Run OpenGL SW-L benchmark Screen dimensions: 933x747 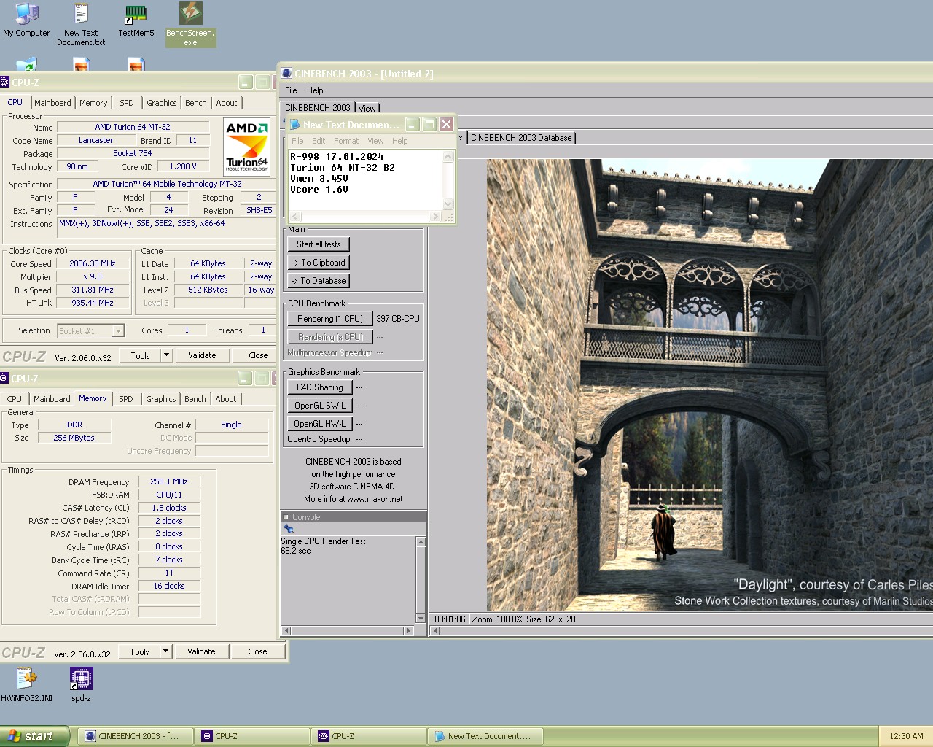coord(320,406)
